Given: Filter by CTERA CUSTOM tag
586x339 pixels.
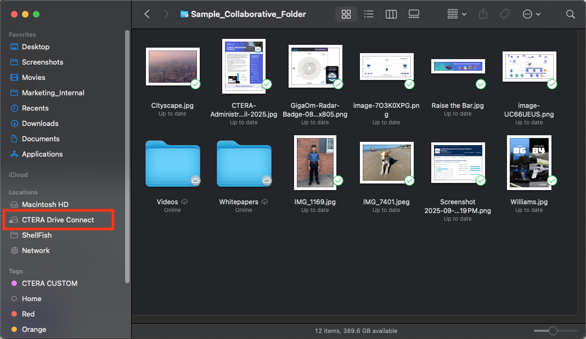Looking at the screenshot, I should tap(49, 283).
